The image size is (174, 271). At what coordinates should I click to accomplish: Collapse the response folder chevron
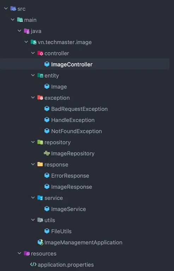[x=33, y=164]
